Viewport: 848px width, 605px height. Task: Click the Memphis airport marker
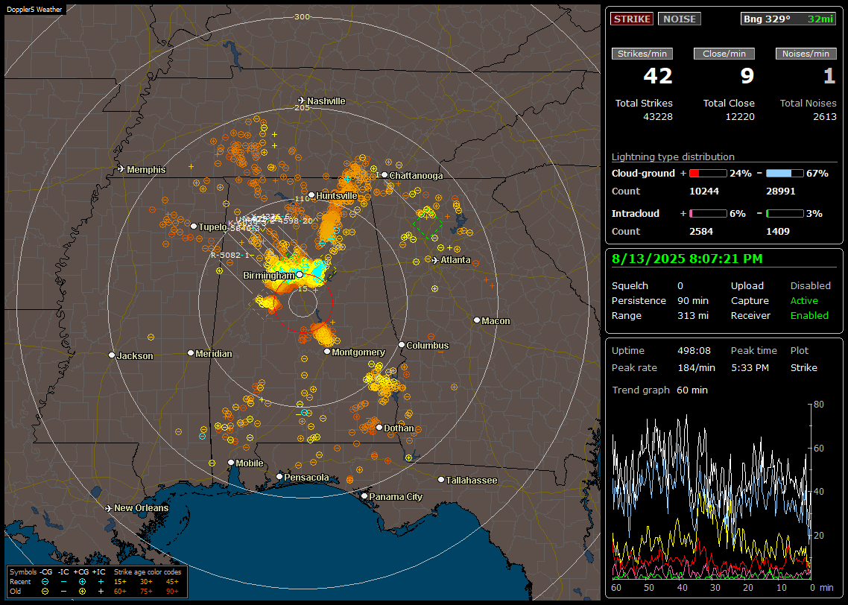pos(121,169)
